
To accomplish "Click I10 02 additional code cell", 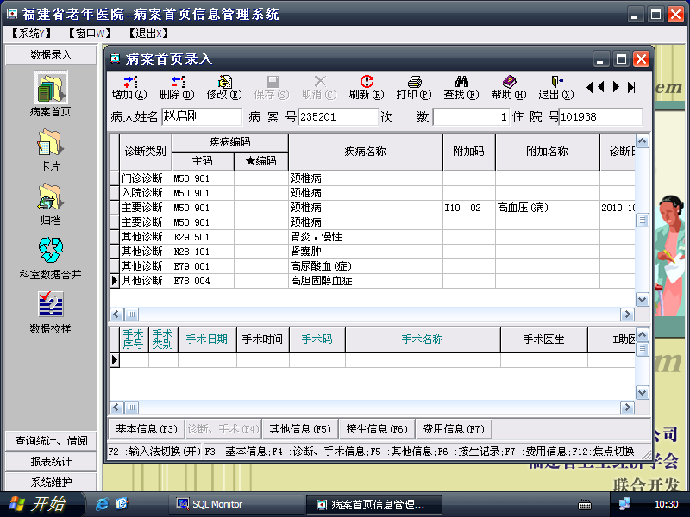I will tap(469, 208).
